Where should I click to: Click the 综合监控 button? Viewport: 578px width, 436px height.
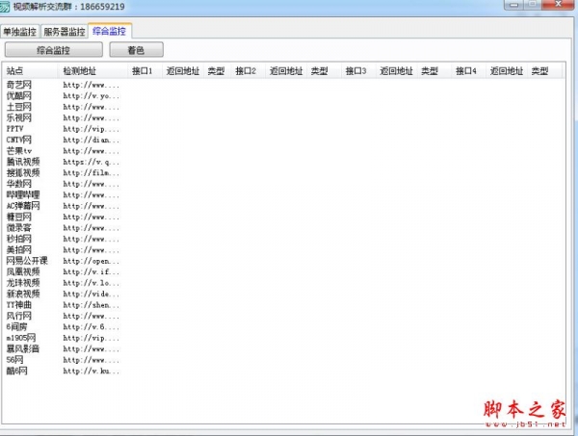[x=54, y=50]
